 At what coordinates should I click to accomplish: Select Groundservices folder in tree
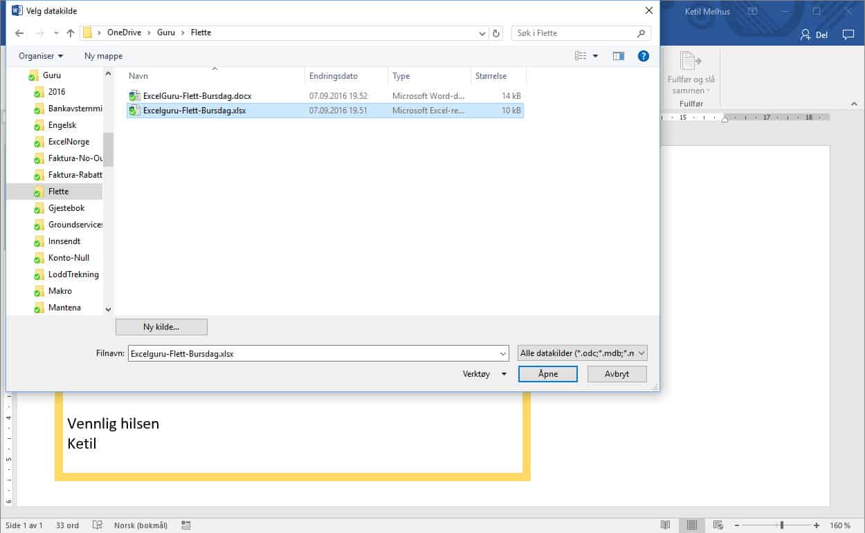pyautogui.click(x=75, y=225)
